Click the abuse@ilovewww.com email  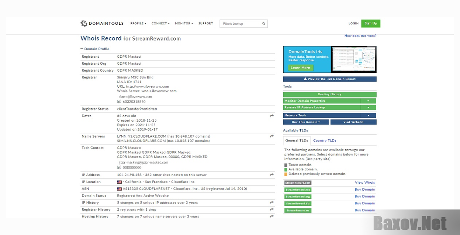pyautogui.click(x=135, y=97)
